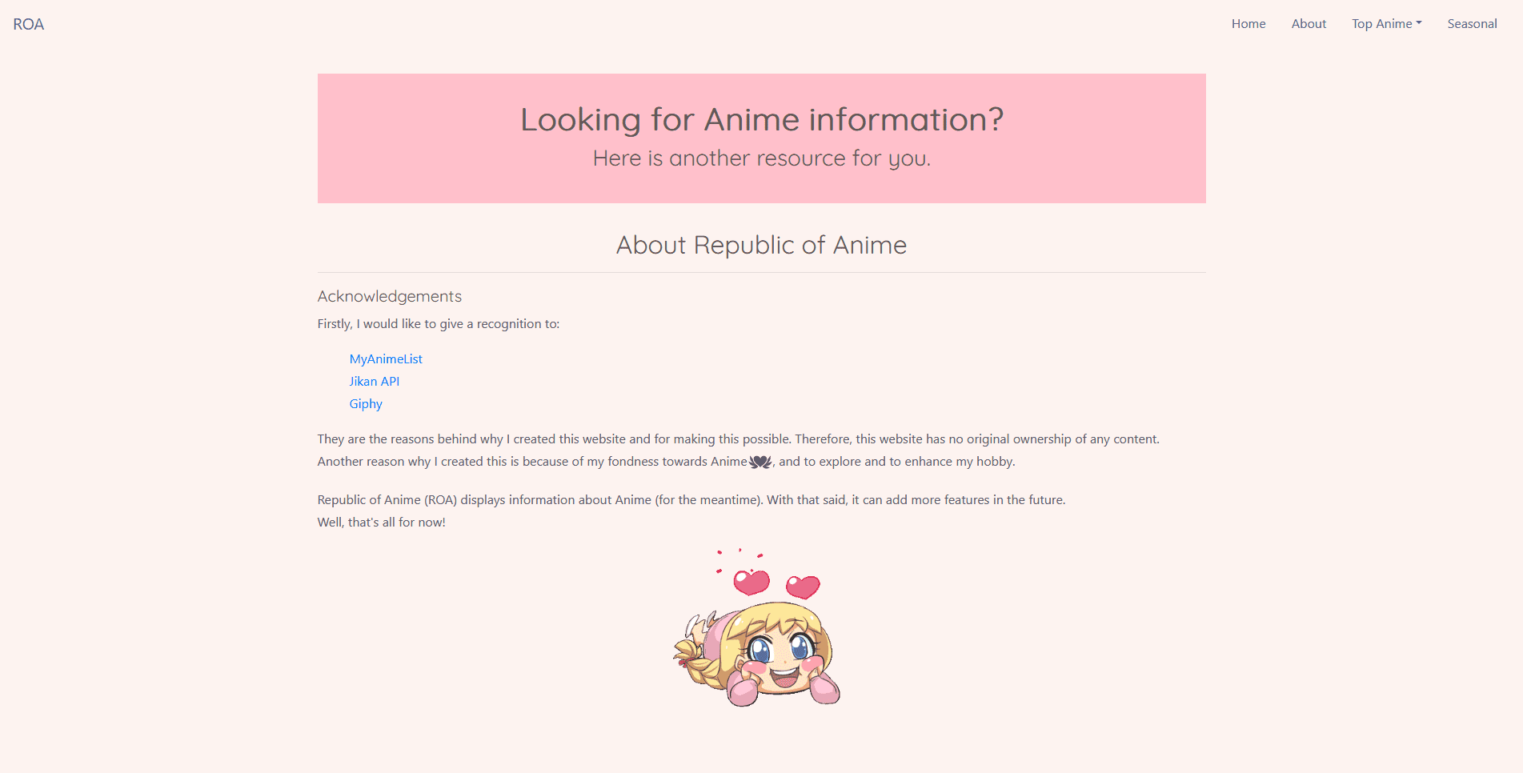Expand the Top Anime dropdown
Viewport: 1523px width, 773px height.
1386,24
